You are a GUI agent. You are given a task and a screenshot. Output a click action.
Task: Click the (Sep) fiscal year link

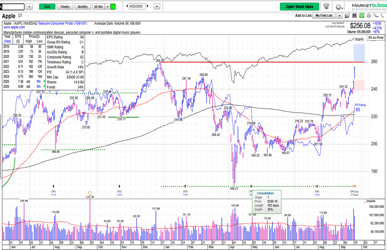tap(8, 41)
